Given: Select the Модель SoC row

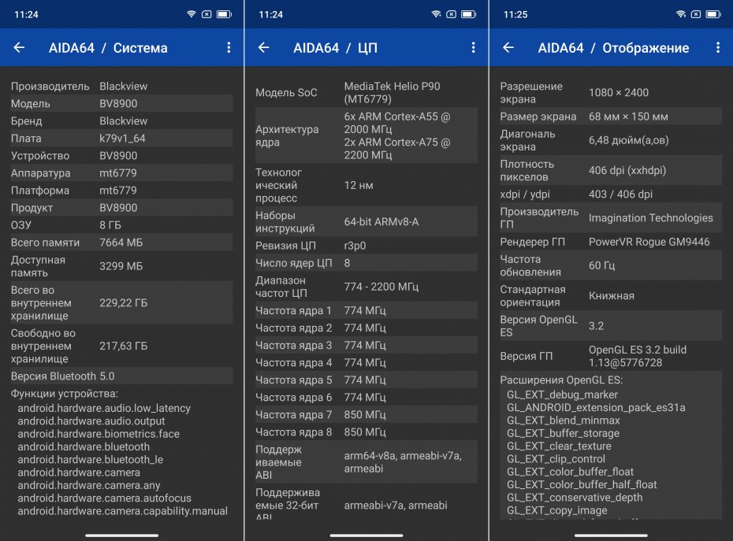Looking at the screenshot, I should (x=366, y=92).
